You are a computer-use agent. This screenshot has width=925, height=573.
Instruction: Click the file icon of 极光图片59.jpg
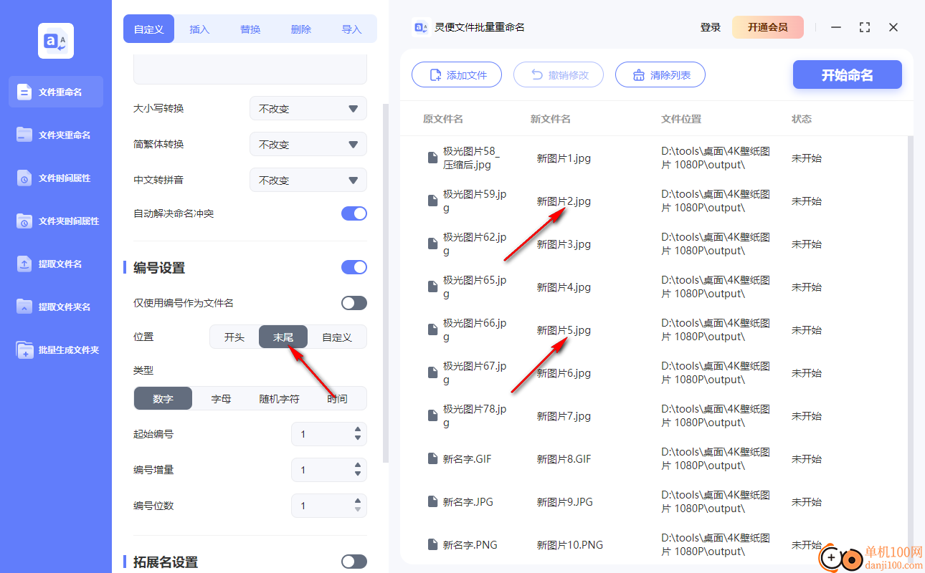(x=432, y=201)
